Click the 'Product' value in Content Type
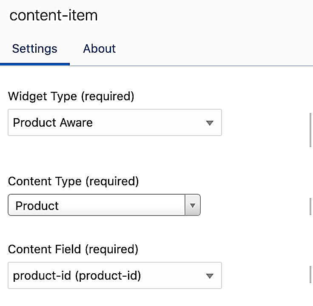The width and height of the screenshot is (313, 306). 37,206
